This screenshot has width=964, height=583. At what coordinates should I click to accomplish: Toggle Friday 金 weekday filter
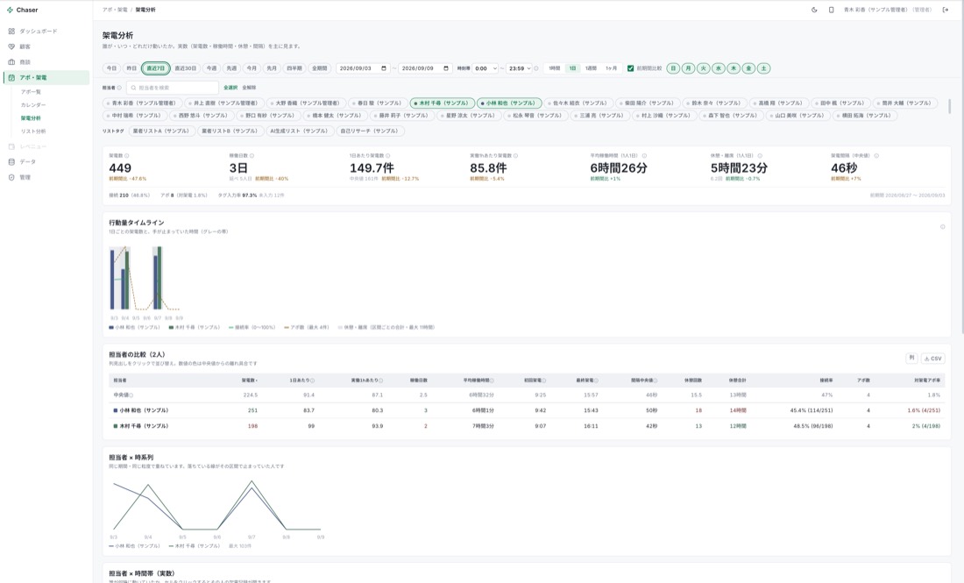(748, 68)
